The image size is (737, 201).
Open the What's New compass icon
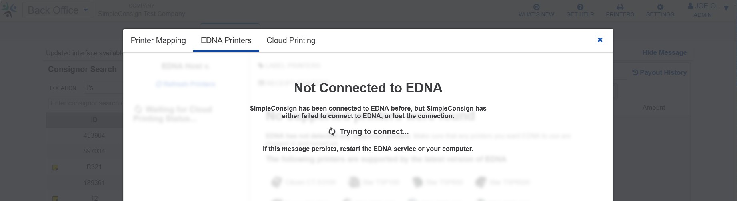click(537, 7)
